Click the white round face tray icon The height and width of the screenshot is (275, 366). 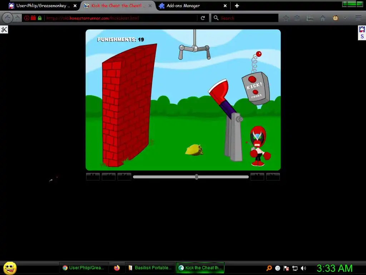point(277,268)
